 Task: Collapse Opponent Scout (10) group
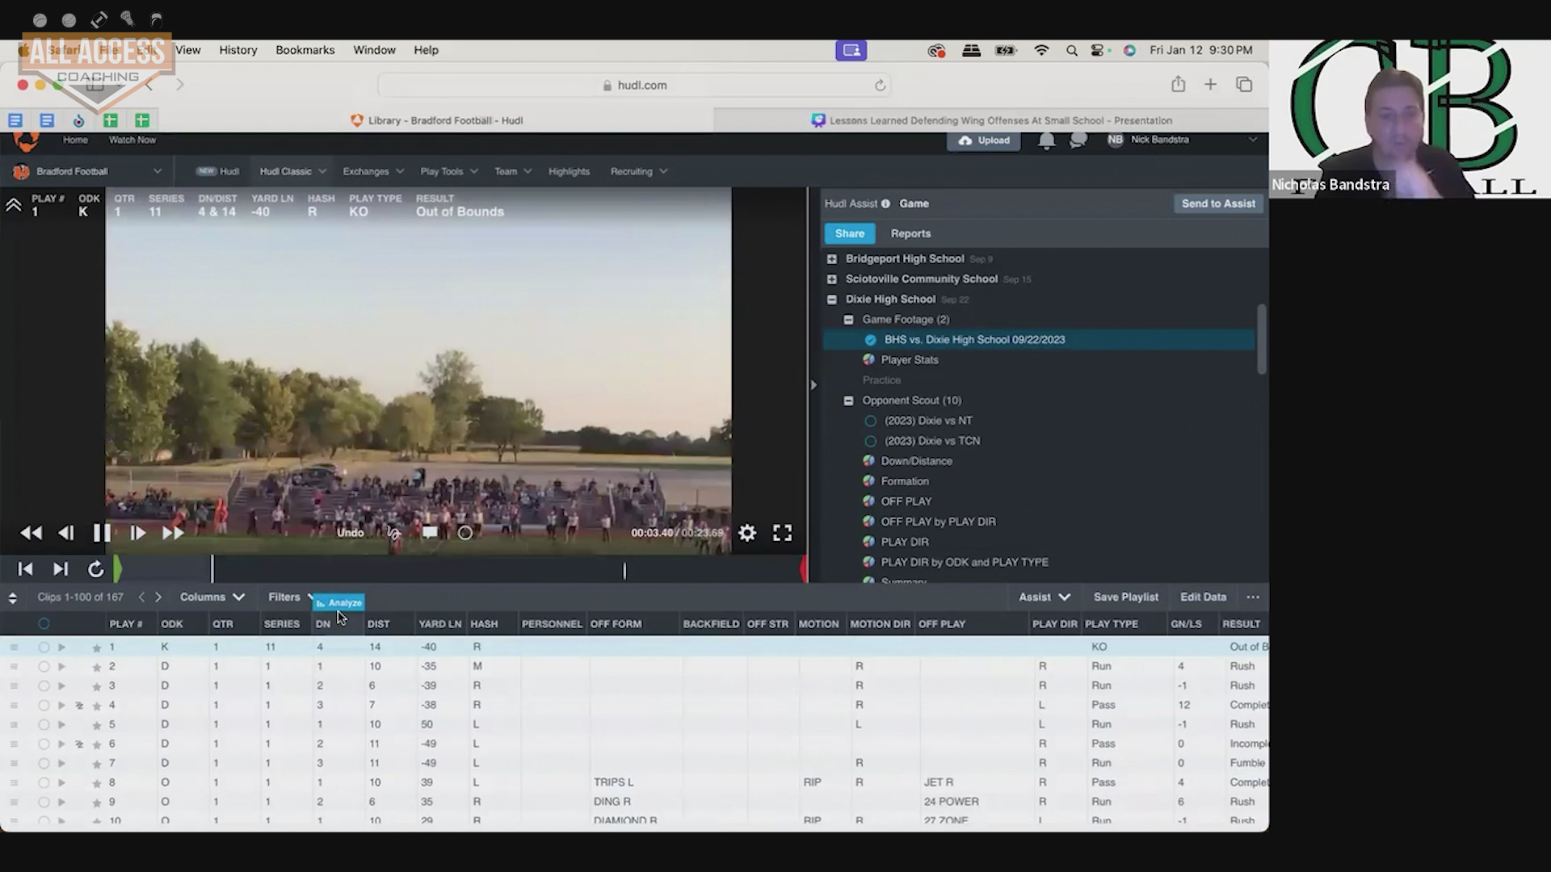click(x=849, y=400)
